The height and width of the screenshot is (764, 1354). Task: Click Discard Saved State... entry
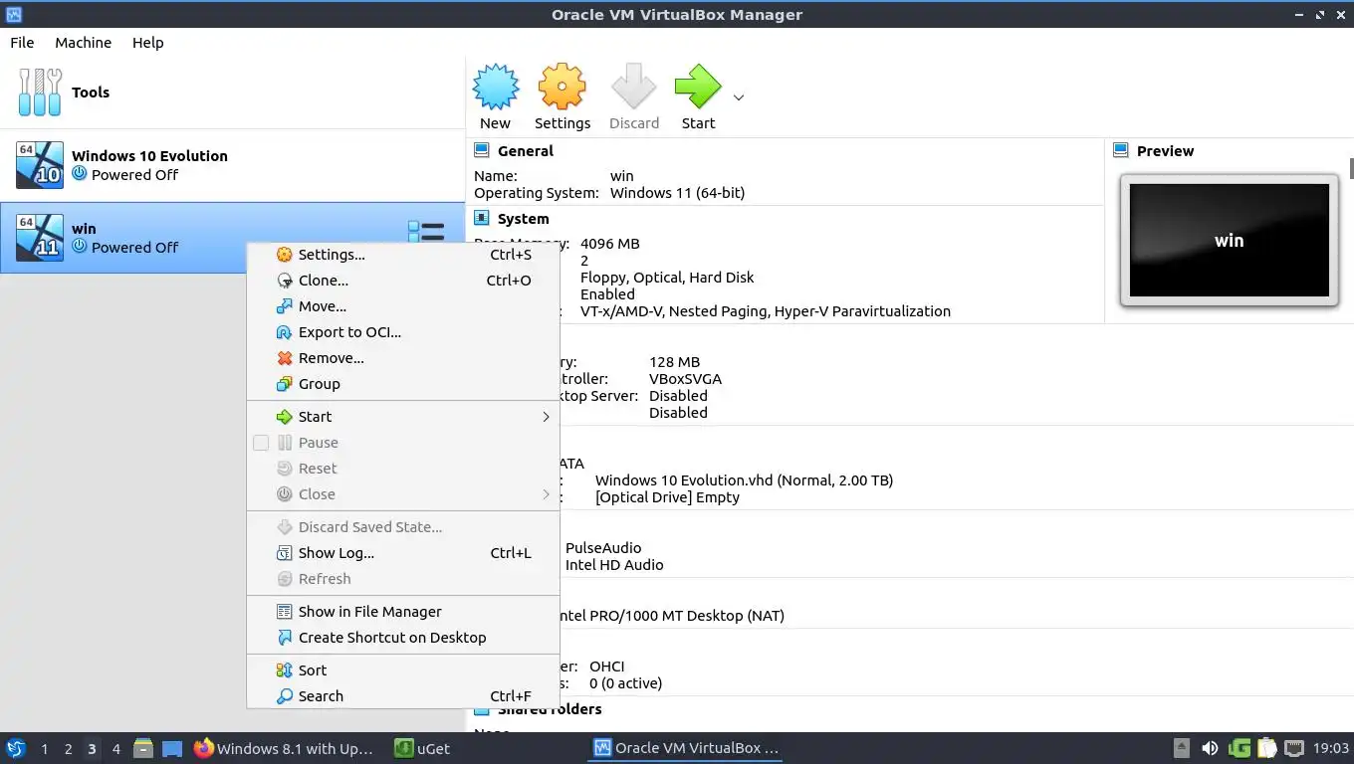click(x=403, y=527)
